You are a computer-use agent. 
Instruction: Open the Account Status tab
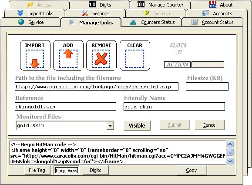pos(212,22)
